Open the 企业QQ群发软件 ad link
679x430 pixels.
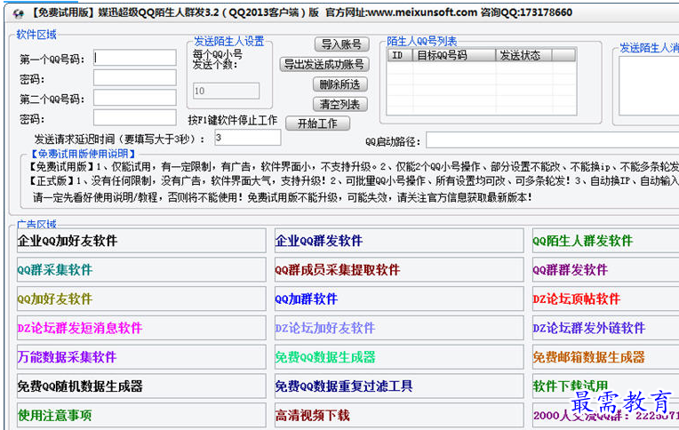tap(399, 241)
